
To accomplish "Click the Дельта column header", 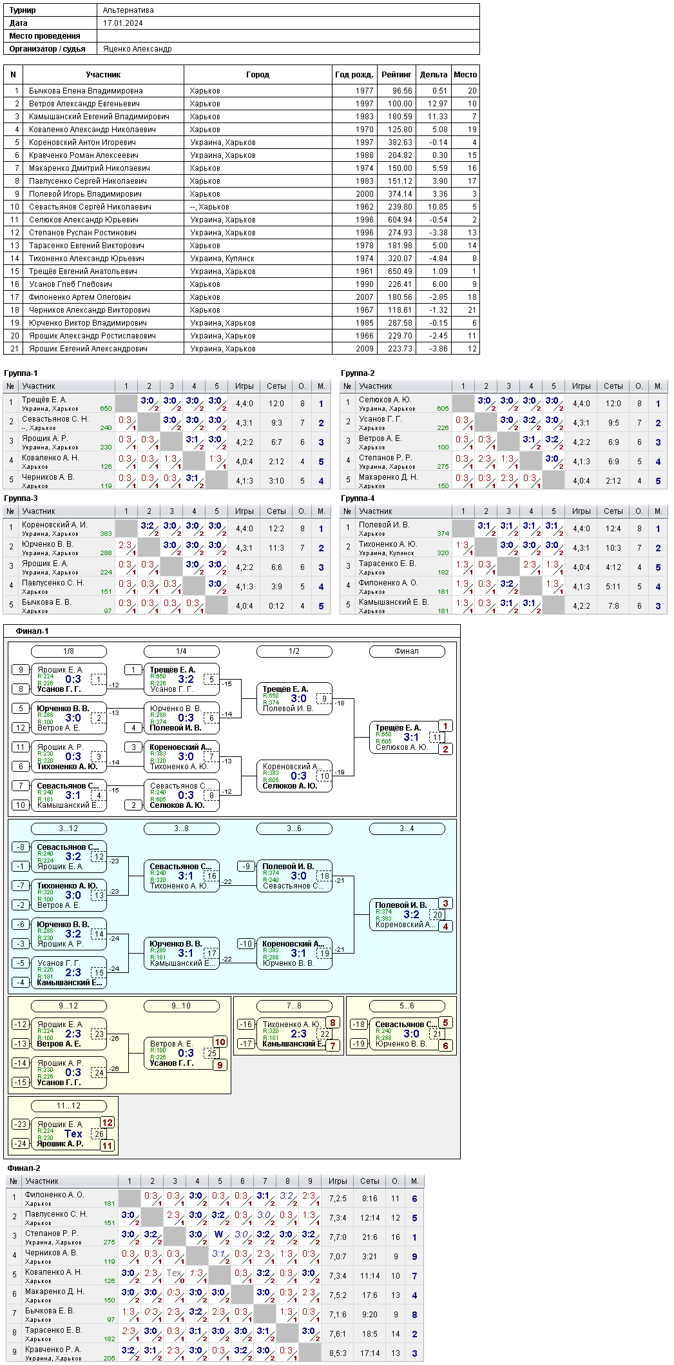I will pyautogui.click(x=434, y=75).
